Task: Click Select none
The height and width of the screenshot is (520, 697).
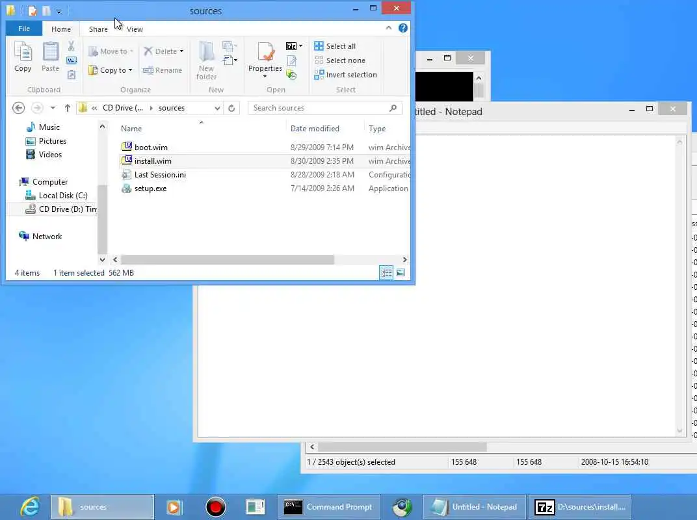Action: pyautogui.click(x=339, y=60)
